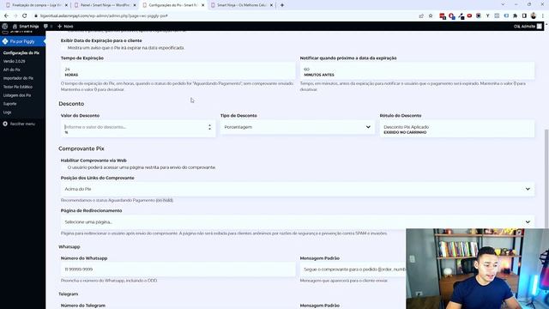Open the Extensions puzzle piece icon

[x=515, y=15]
